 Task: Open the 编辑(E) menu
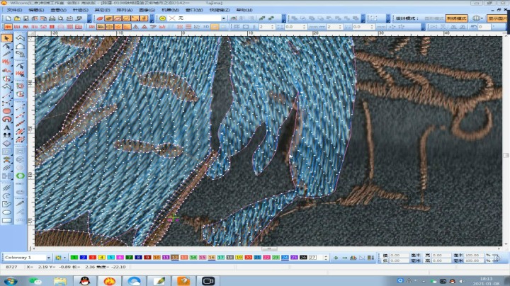[x=36, y=10]
